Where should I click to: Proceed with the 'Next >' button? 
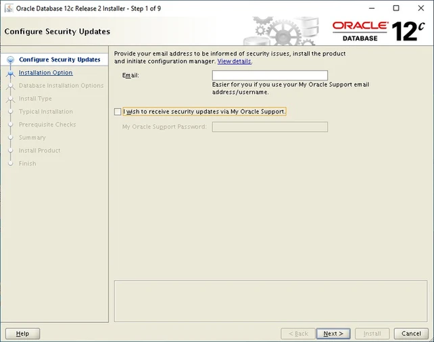click(x=333, y=333)
